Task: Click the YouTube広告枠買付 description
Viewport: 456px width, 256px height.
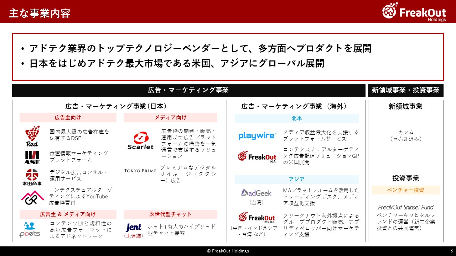Action: (81, 196)
